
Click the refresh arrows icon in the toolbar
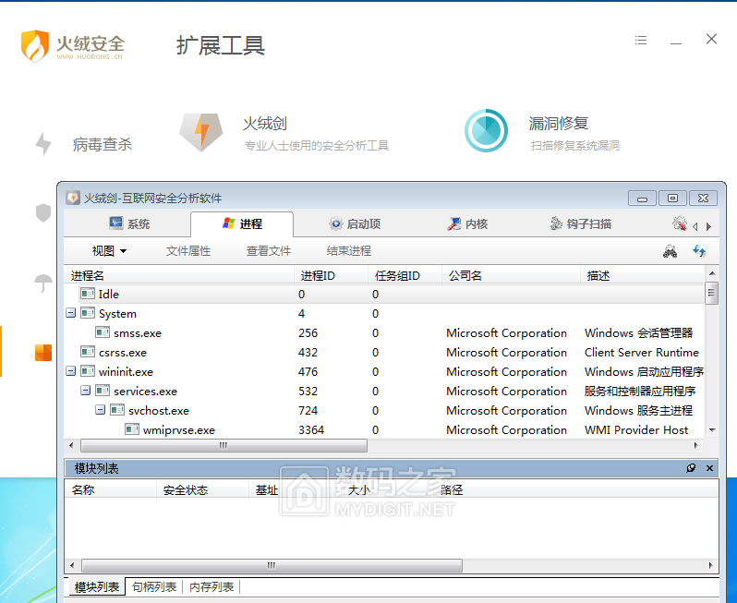699,251
